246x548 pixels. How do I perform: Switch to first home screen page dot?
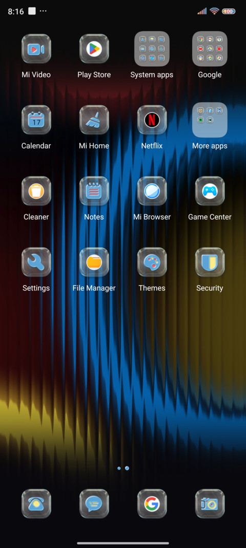pyautogui.click(x=119, y=468)
